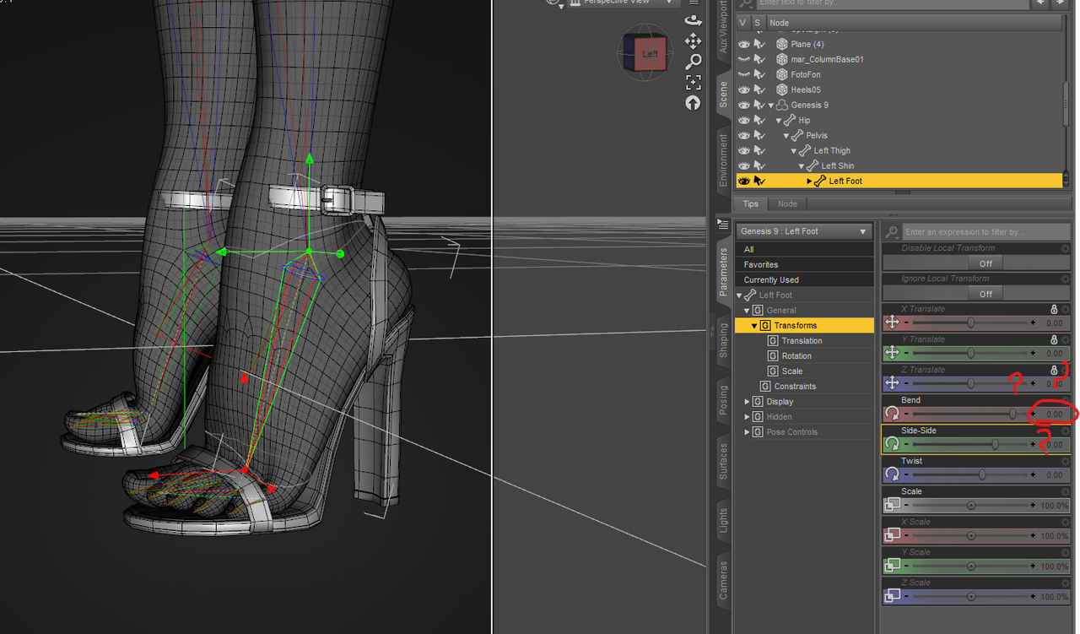
Task: Select the Rotation property group
Action: [796, 356]
